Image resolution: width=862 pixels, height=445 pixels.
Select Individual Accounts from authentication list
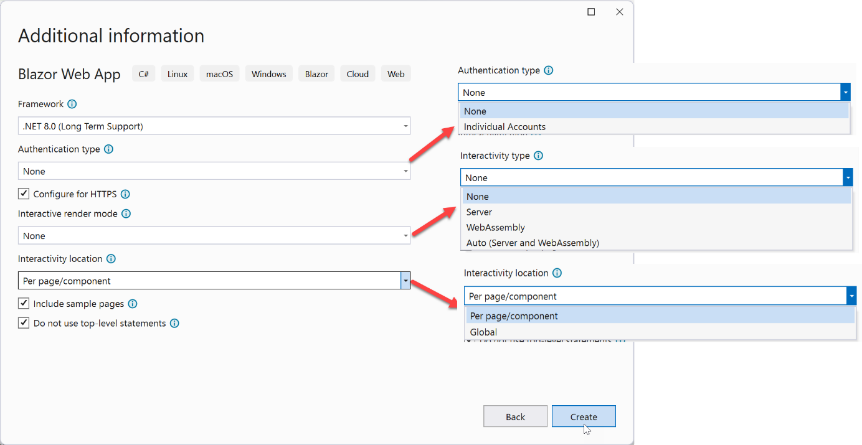(504, 127)
